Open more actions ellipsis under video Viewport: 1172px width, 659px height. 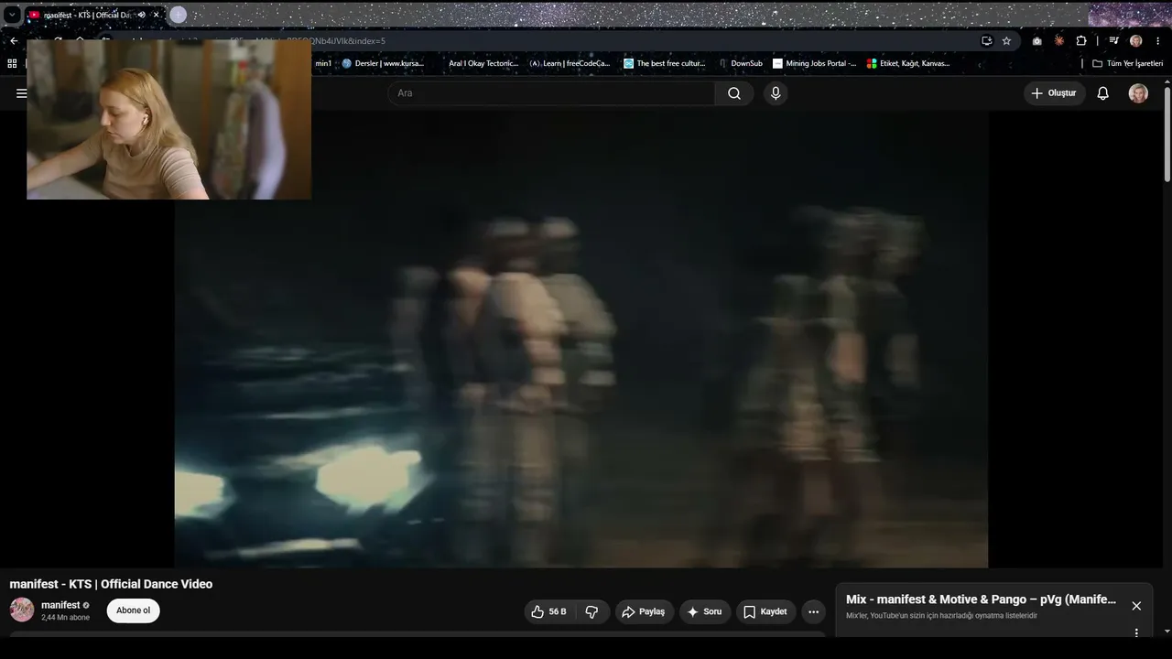[813, 611]
